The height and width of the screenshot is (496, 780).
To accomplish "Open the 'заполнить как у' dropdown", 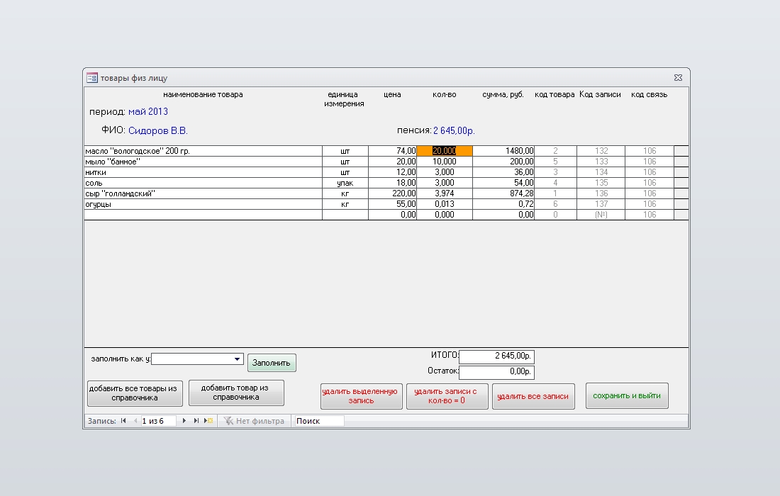I will click(x=237, y=359).
